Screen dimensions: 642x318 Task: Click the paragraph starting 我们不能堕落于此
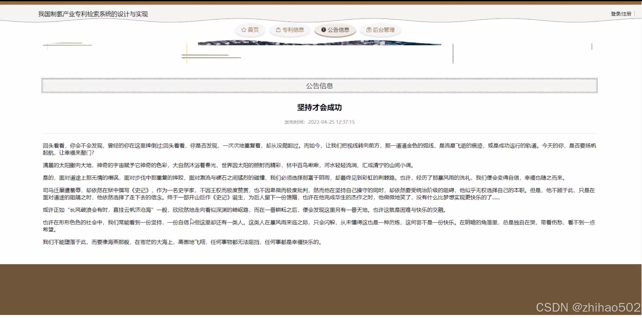click(182, 242)
